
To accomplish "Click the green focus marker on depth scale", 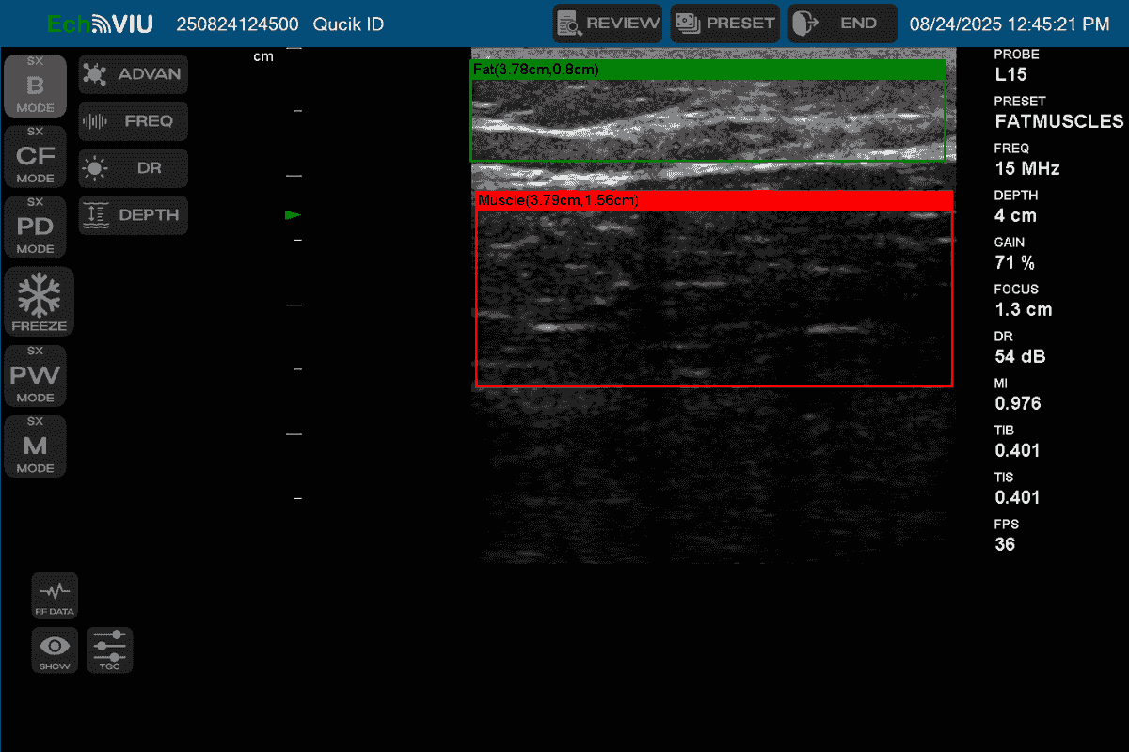I will pyautogui.click(x=293, y=215).
